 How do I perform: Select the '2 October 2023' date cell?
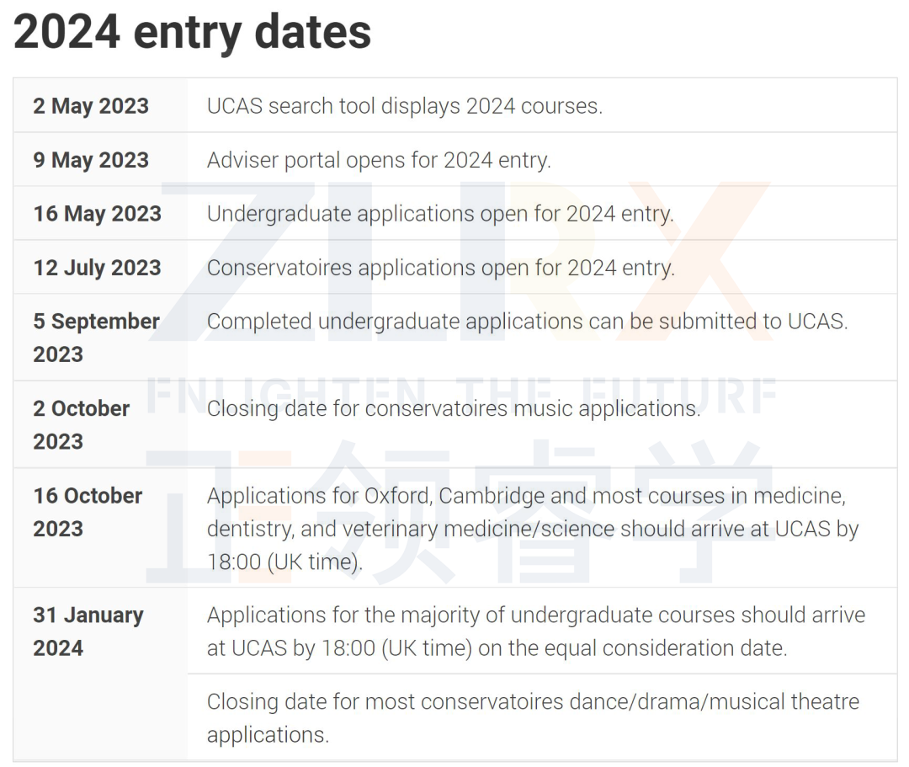click(x=100, y=424)
